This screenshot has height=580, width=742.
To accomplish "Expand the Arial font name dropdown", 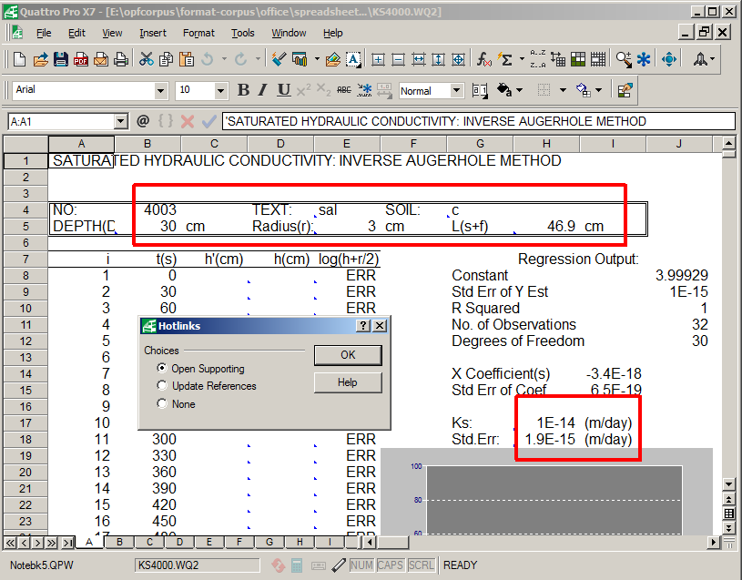I will point(161,90).
